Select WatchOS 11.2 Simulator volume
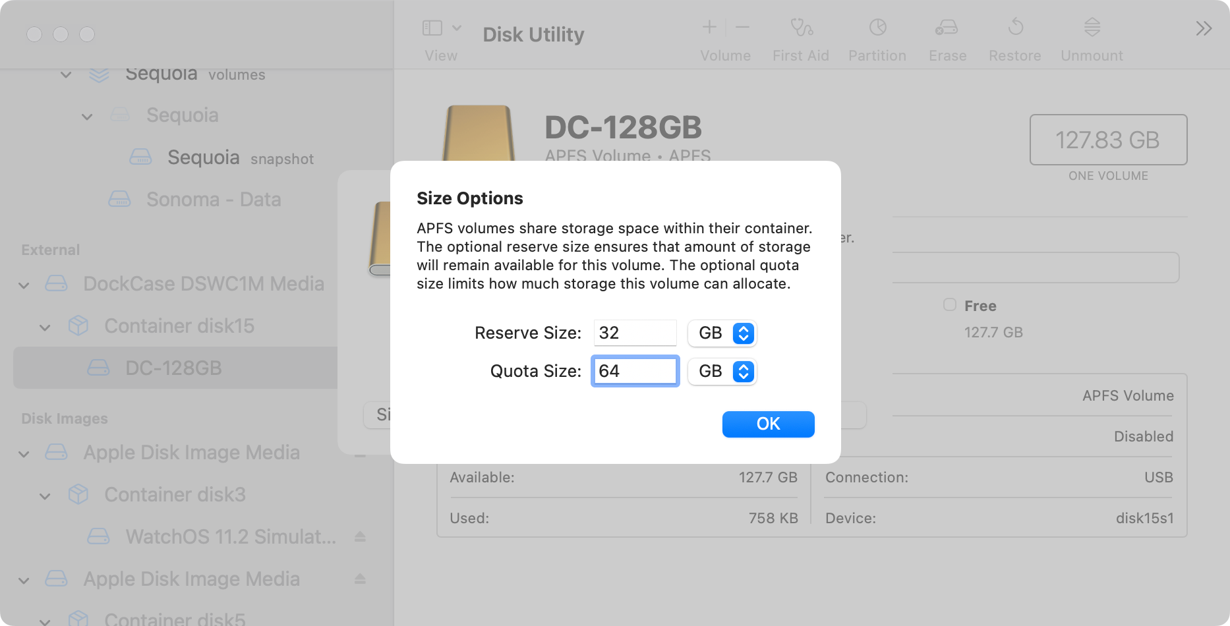 pos(231,536)
